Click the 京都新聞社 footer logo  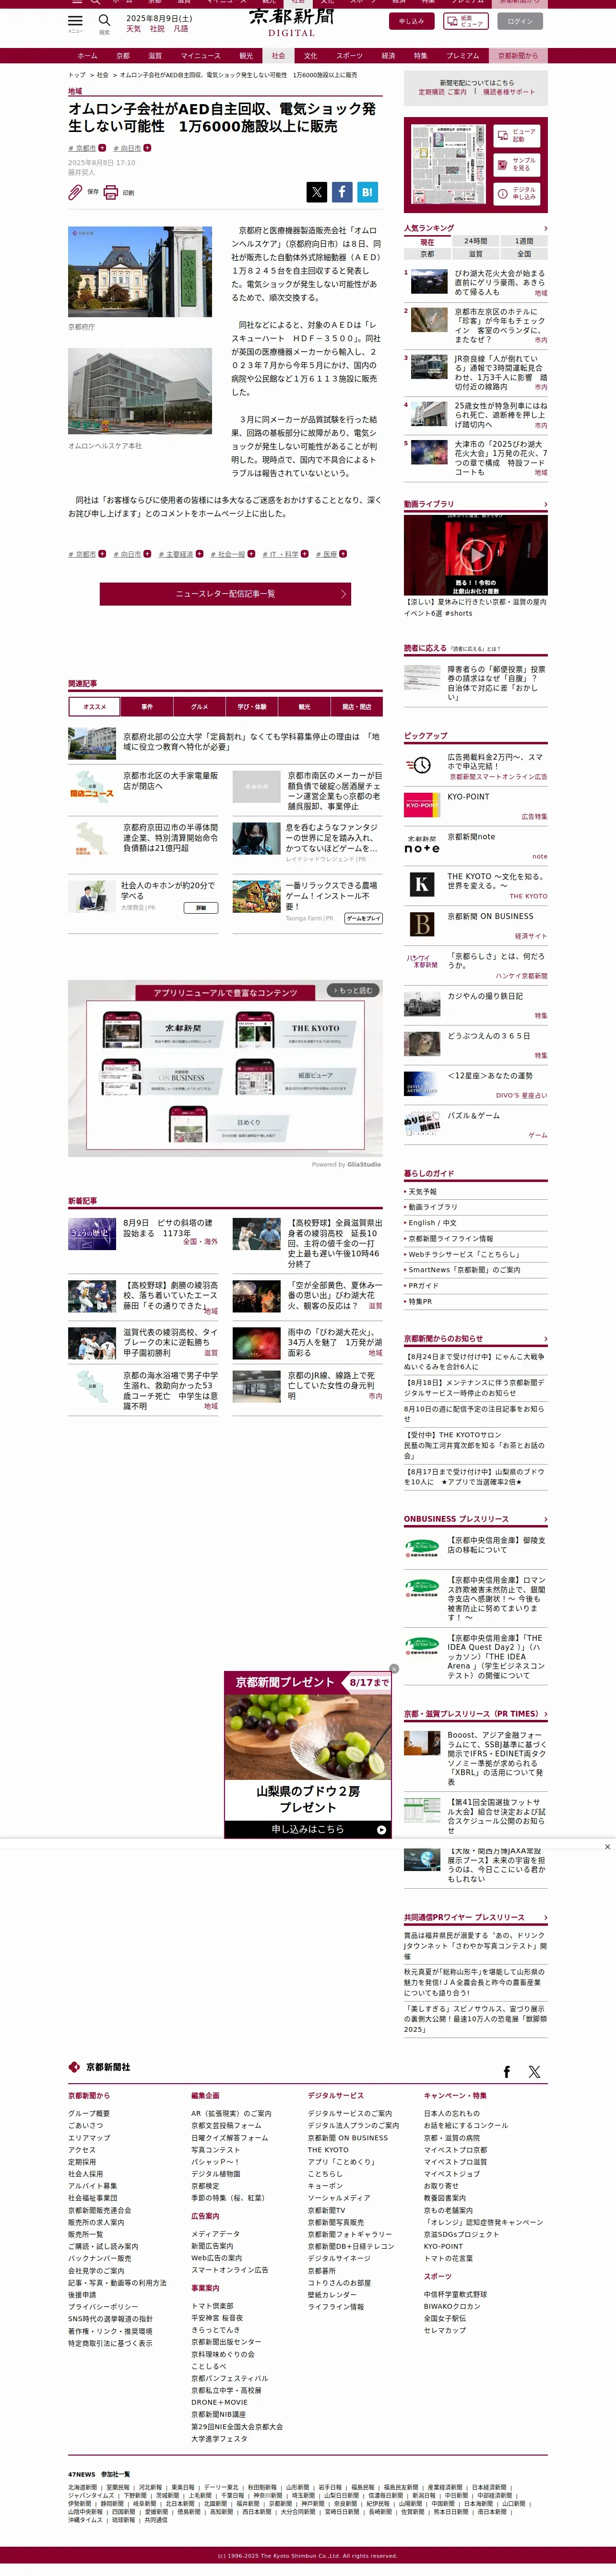[99, 2067]
